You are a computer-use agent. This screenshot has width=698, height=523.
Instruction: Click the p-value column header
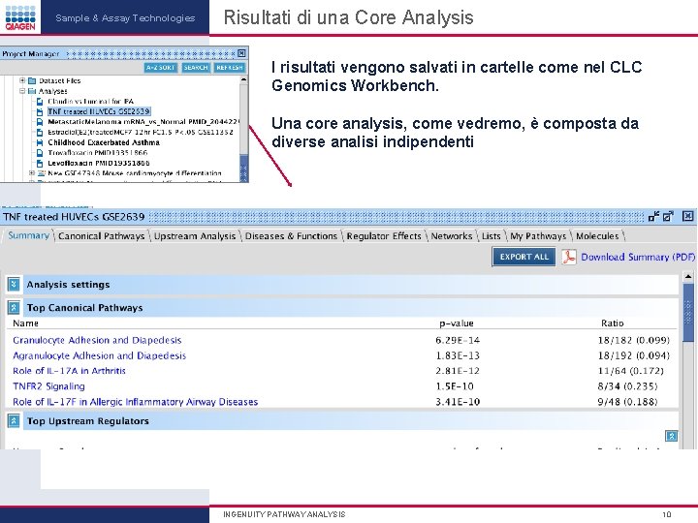(457, 323)
